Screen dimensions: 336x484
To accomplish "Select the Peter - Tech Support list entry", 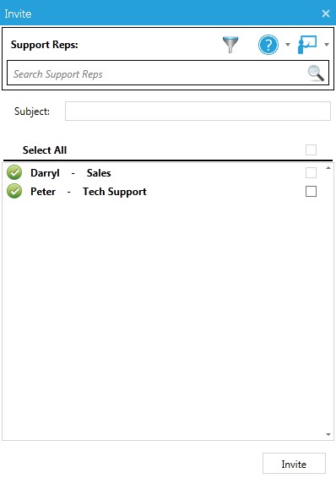I will click(162, 192).
